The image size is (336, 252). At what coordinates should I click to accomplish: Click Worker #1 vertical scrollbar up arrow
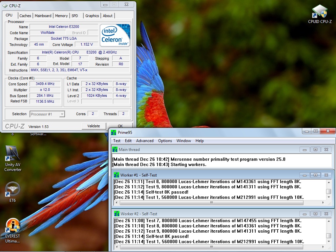(329, 182)
